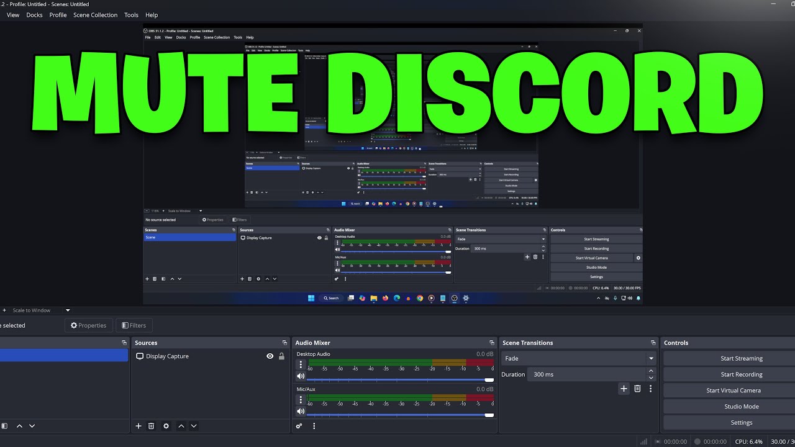Move scene up in large Scenes toolbar
795x447 pixels.
click(19, 426)
